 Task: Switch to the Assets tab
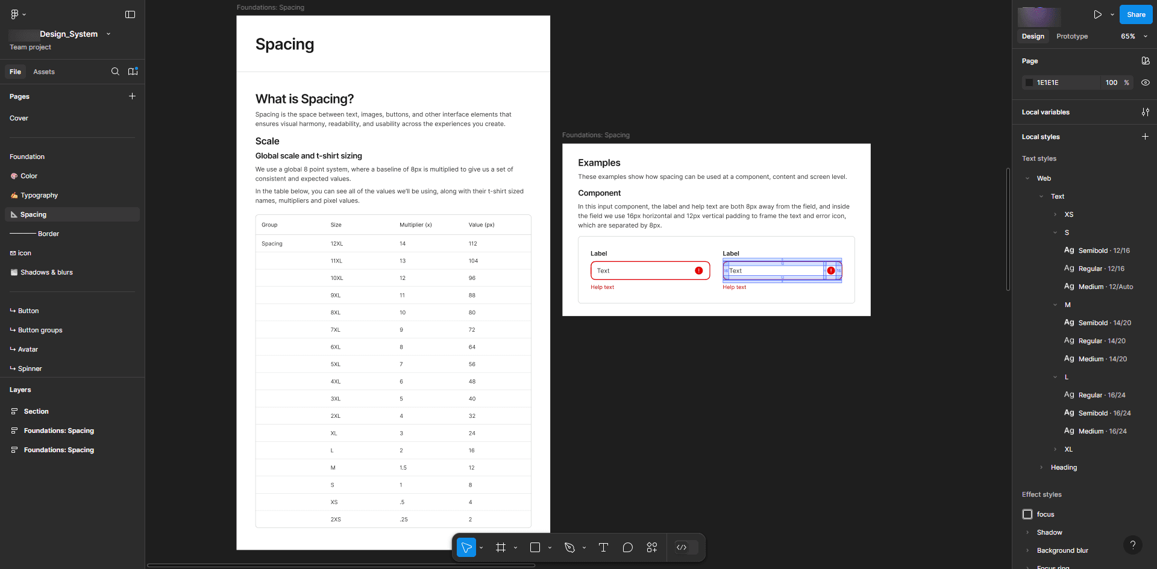[44, 72]
